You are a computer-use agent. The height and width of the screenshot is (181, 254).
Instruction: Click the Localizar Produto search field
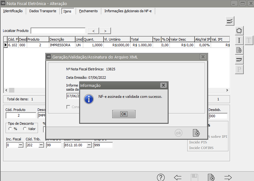[x=58, y=31]
